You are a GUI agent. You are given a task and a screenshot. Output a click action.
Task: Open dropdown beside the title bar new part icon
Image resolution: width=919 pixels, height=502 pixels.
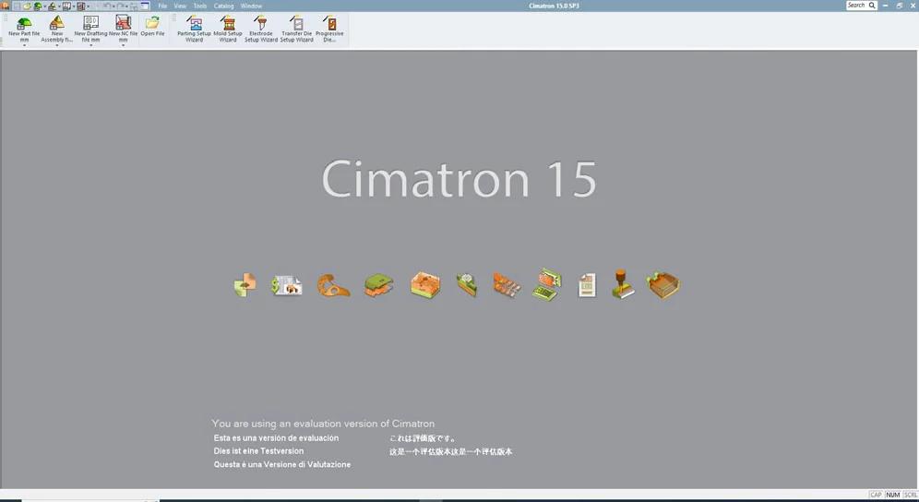click(44, 6)
